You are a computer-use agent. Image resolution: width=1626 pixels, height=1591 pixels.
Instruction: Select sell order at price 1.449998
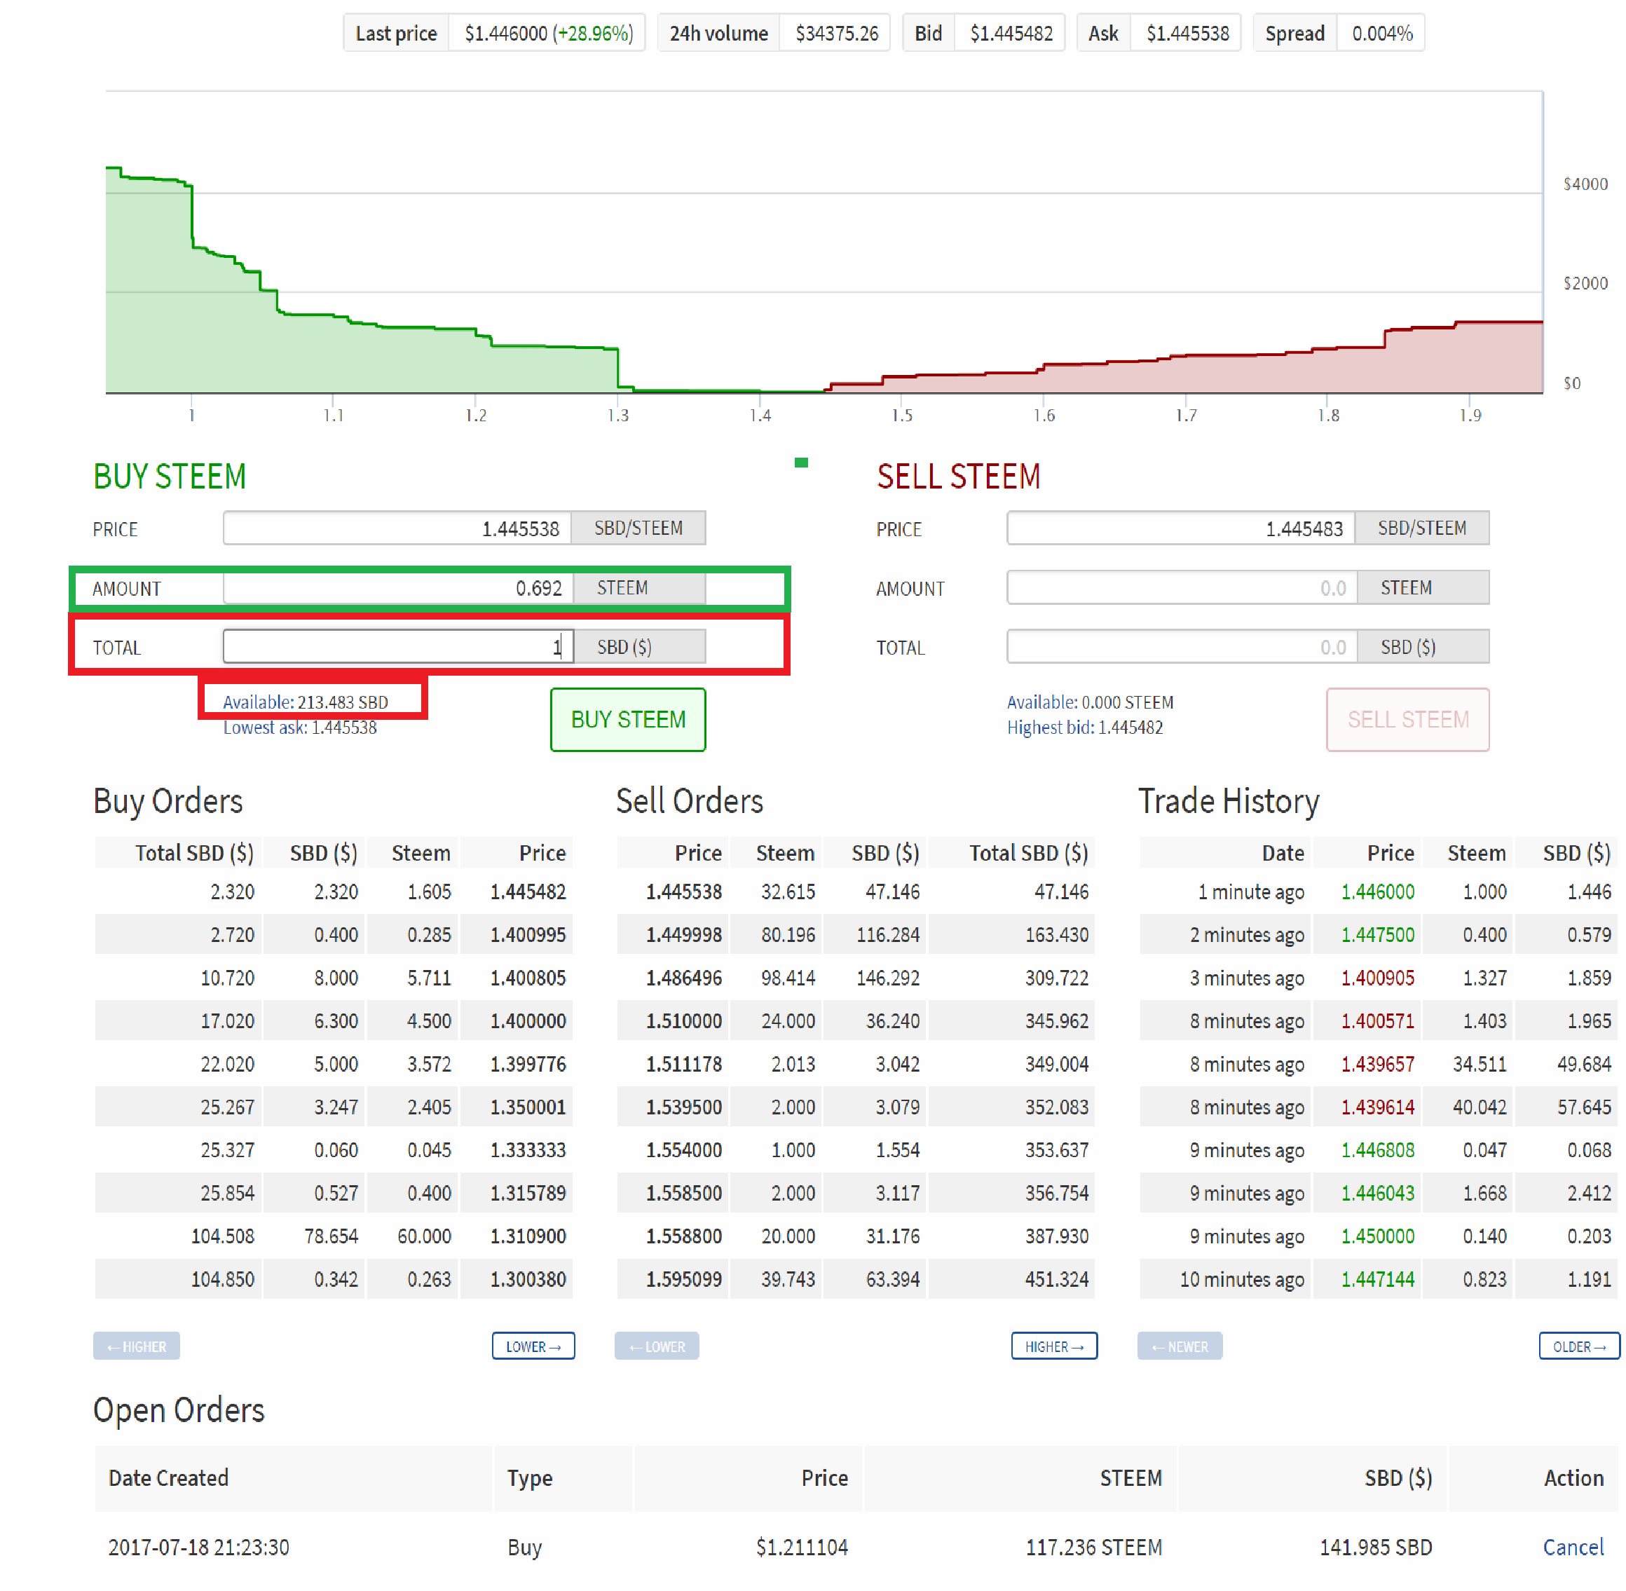(x=856, y=934)
